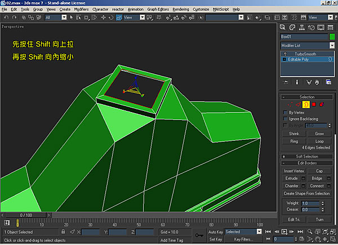Open the Modifier List dropdown

point(332,46)
